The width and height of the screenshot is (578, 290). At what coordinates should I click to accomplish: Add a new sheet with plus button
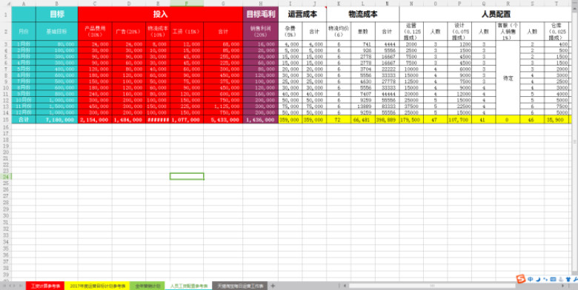coord(273,286)
